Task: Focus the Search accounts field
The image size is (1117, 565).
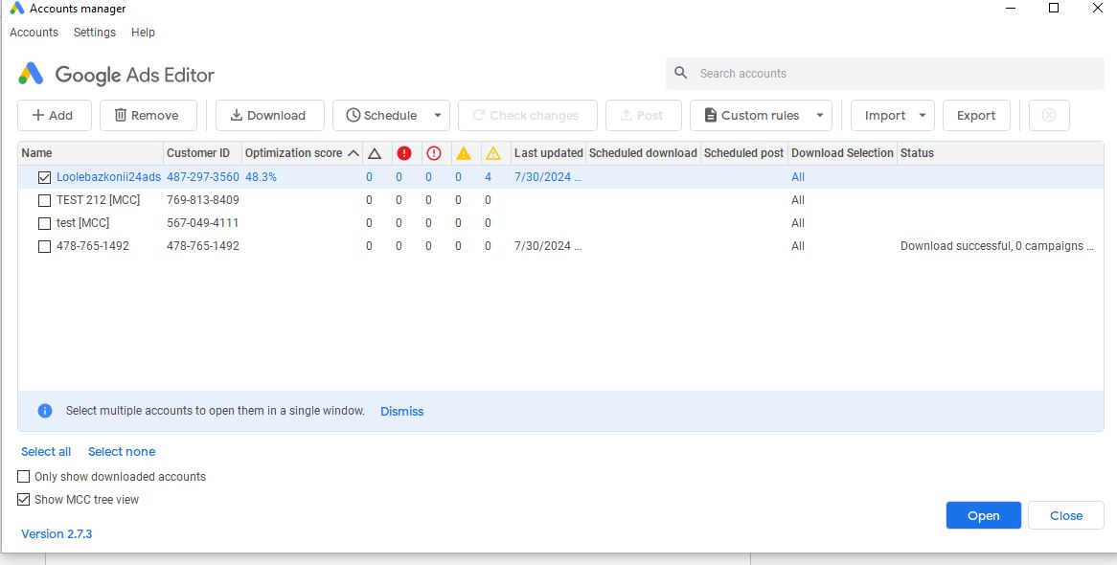Action: pyautogui.click(x=885, y=74)
